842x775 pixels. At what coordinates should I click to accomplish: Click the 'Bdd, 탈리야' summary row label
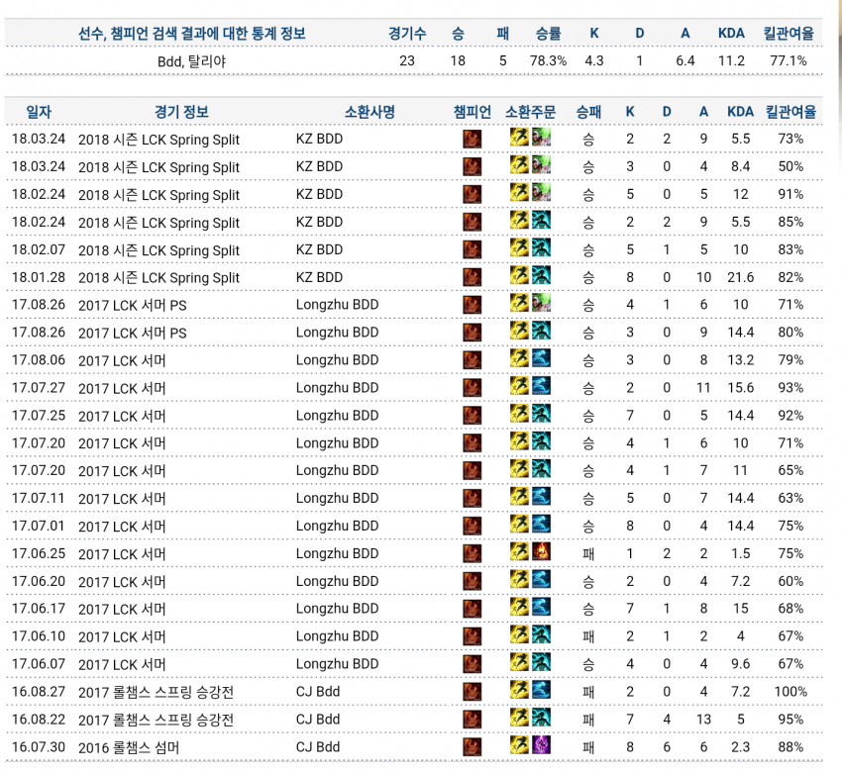(192, 61)
